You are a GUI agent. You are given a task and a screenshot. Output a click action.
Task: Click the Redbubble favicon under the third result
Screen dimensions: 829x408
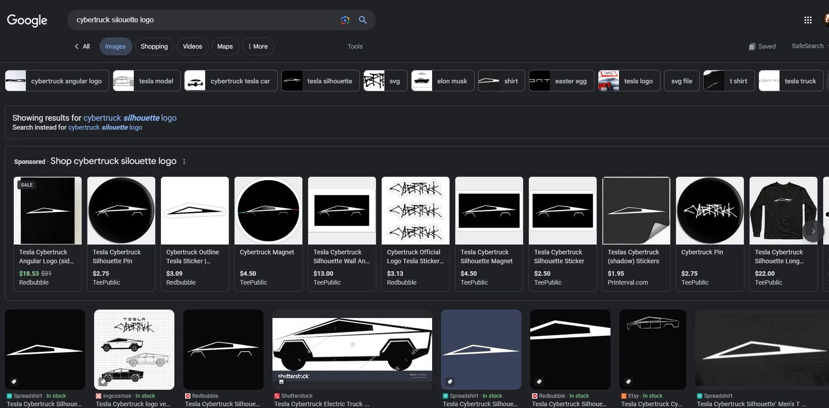click(188, 396)
